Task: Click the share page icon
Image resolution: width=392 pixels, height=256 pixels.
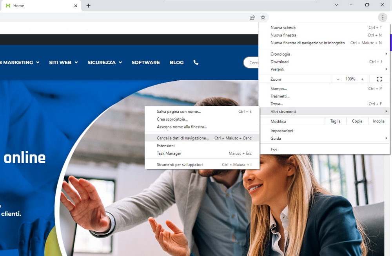Action: click(x=252, y=17)
